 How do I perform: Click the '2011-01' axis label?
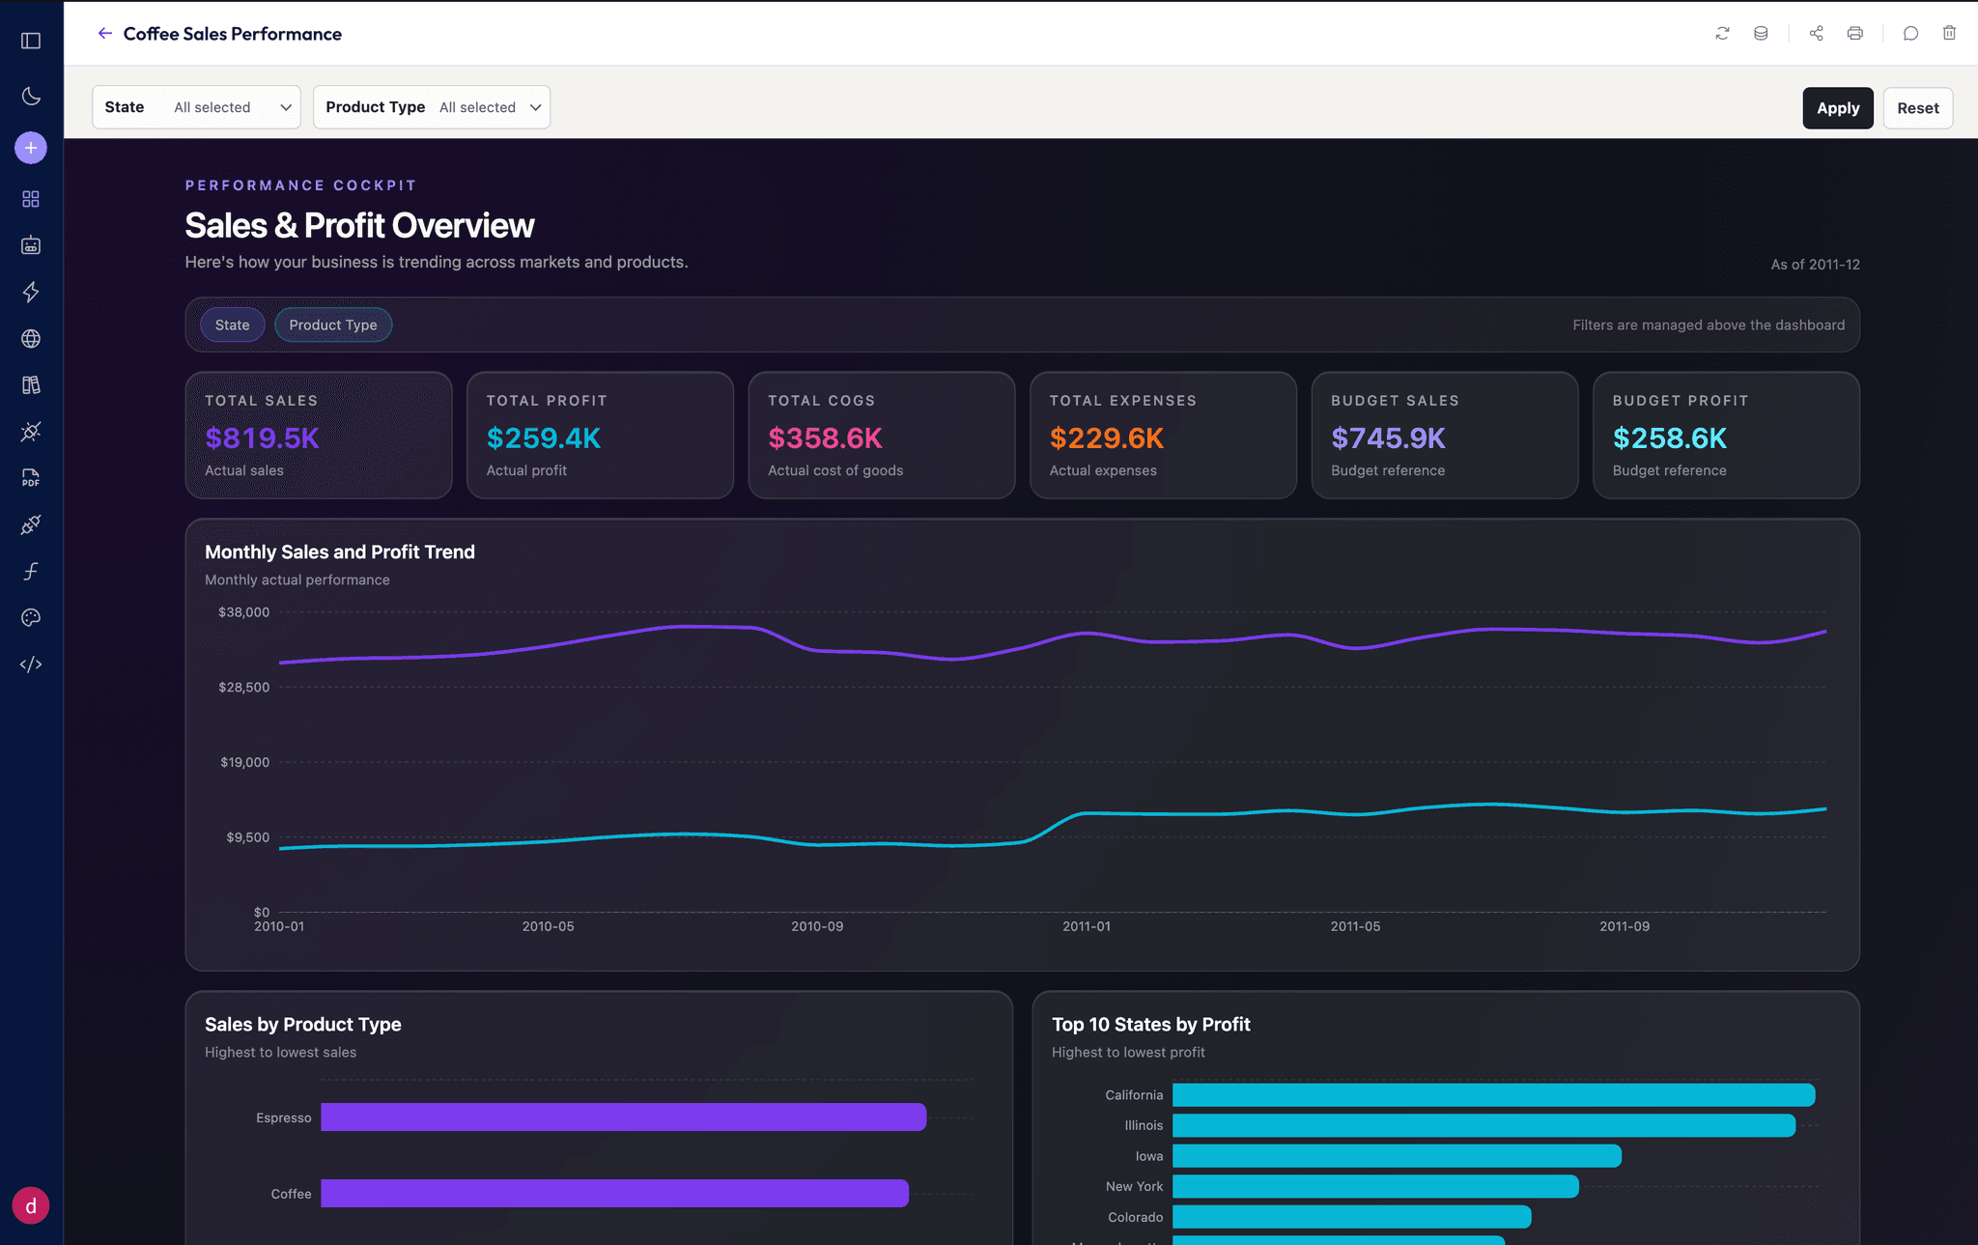(x=1087, y=926)
